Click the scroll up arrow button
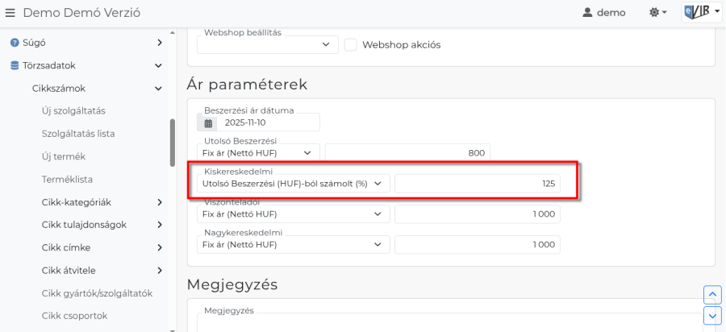Image resolution: width=726 pixels, height=332 pixels. pyautogui.click(x=711, y=294)
